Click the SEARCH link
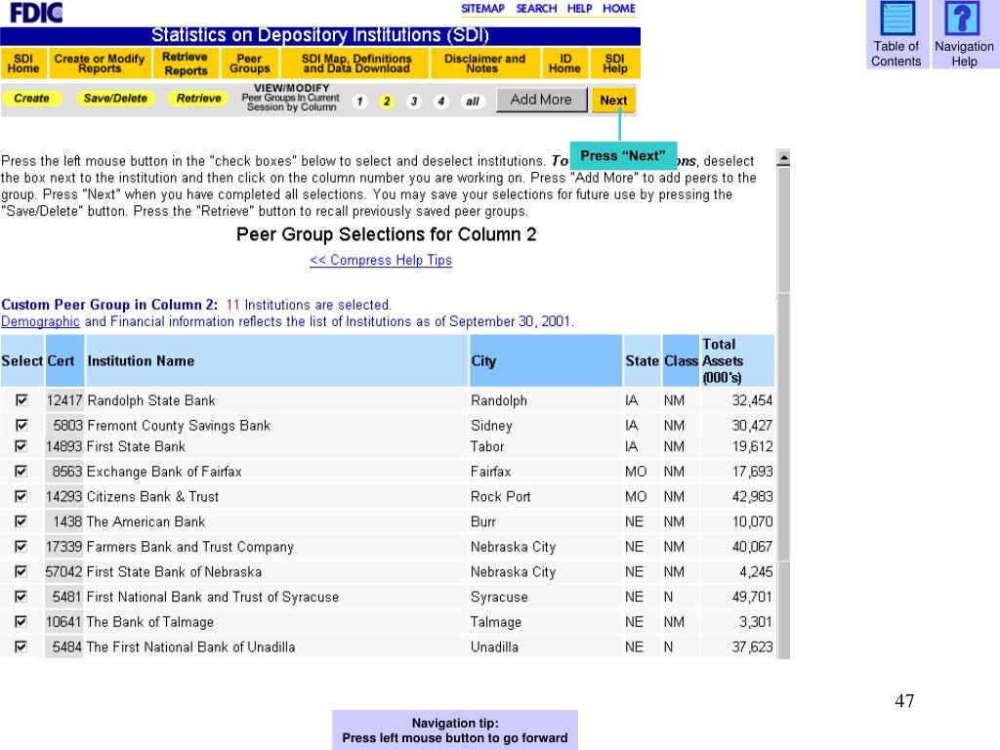This screenshot has height=750, width=1000. click(536, 8)
